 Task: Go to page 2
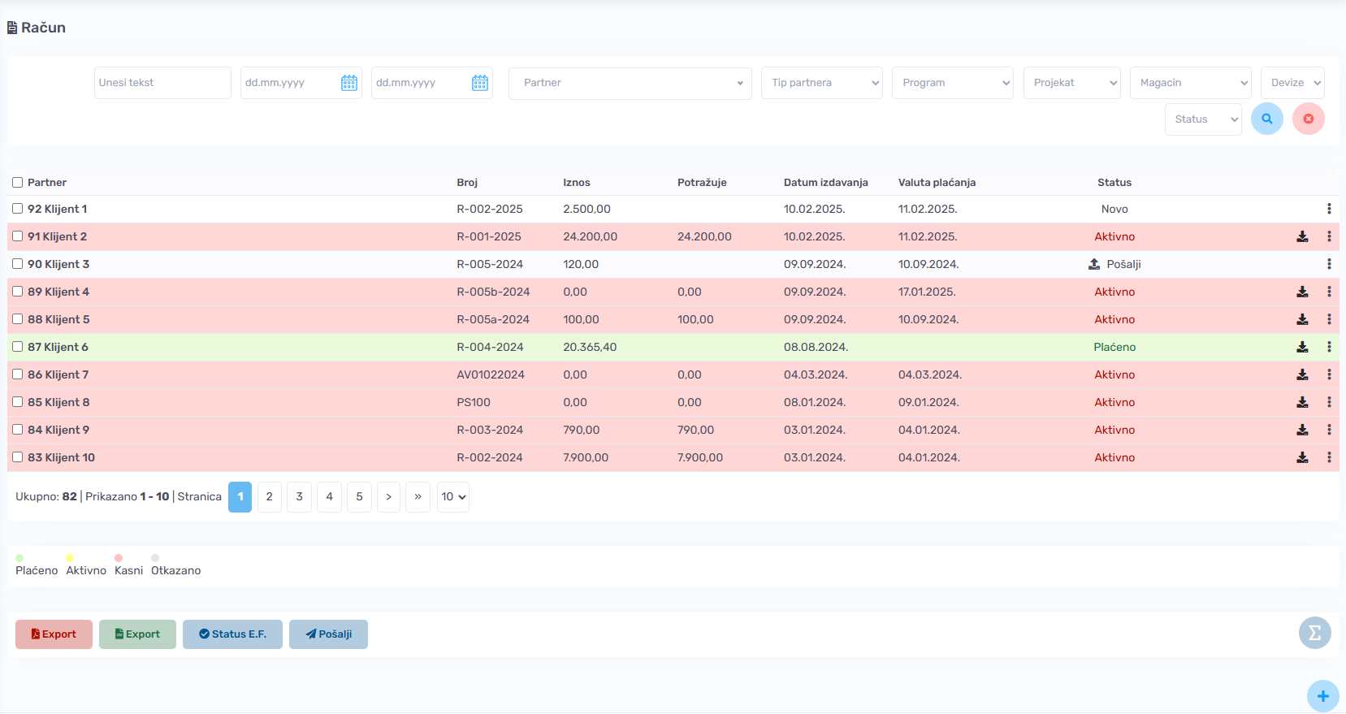pos(270,497)
